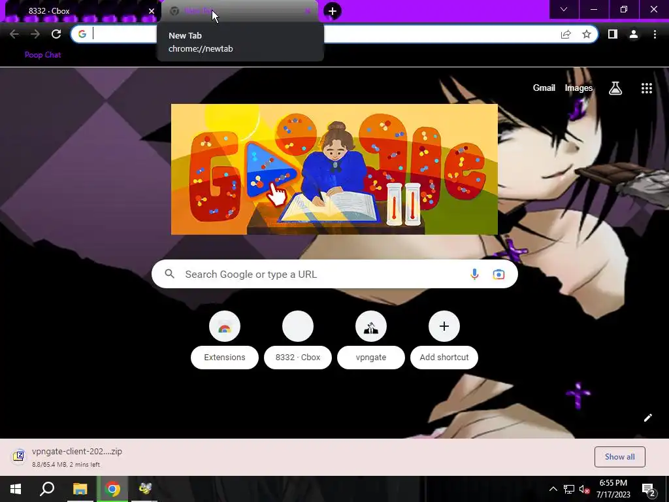Open the profile avatar menu
Screen dimensions: 669x502
634,34
